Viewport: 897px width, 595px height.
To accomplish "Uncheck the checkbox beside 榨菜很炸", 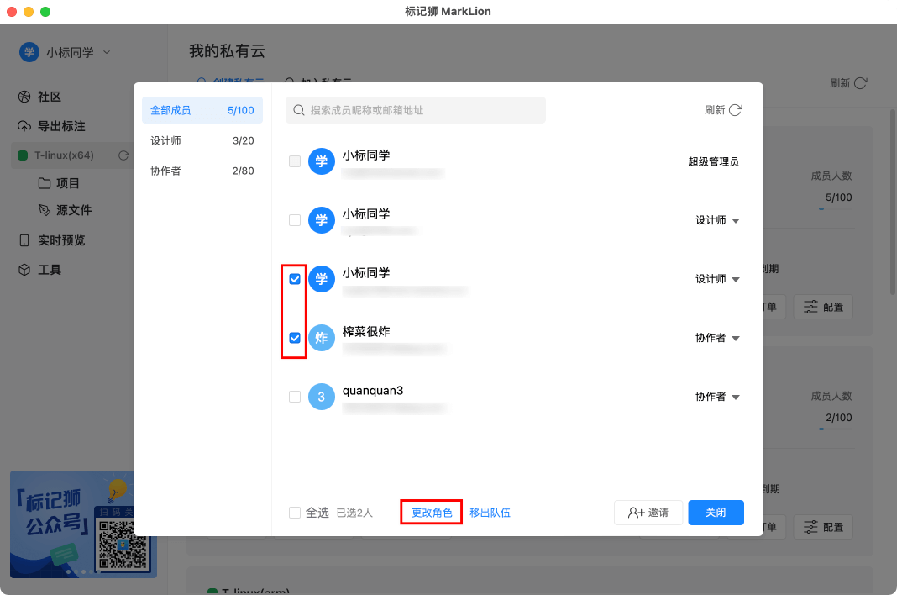I will pyautogui.click(x=295, y=338).
